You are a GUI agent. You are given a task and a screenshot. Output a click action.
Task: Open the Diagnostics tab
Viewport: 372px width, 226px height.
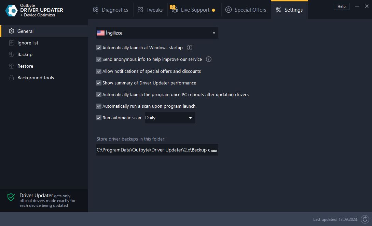(x=111, y=10)
